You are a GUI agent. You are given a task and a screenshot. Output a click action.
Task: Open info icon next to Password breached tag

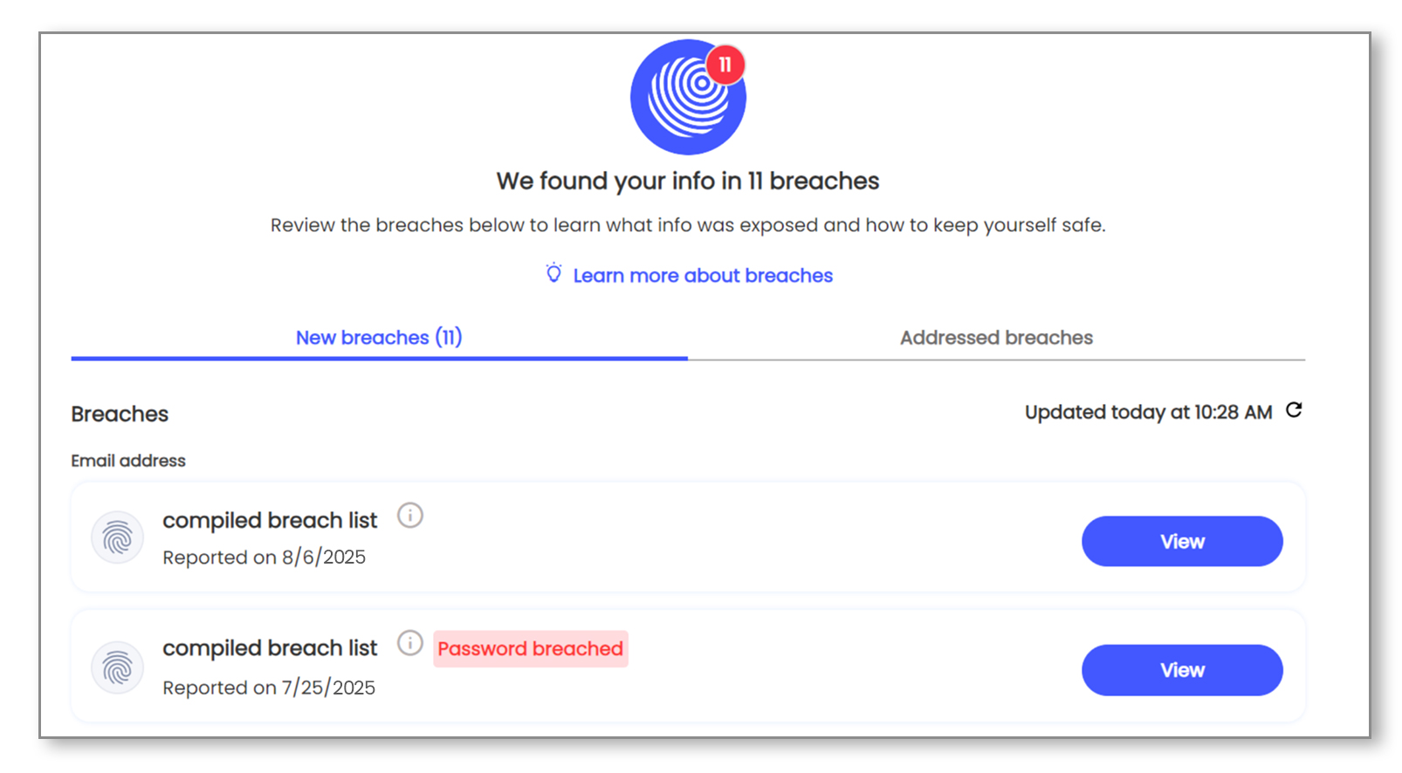coord(410,644)
